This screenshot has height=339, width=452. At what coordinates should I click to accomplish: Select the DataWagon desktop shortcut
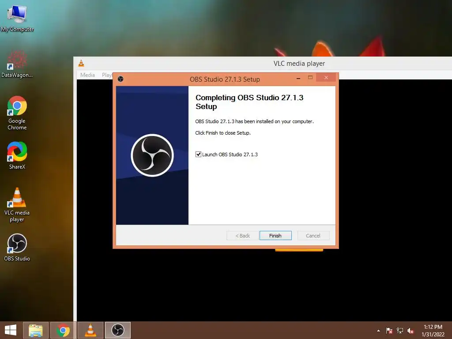point(17,64)
